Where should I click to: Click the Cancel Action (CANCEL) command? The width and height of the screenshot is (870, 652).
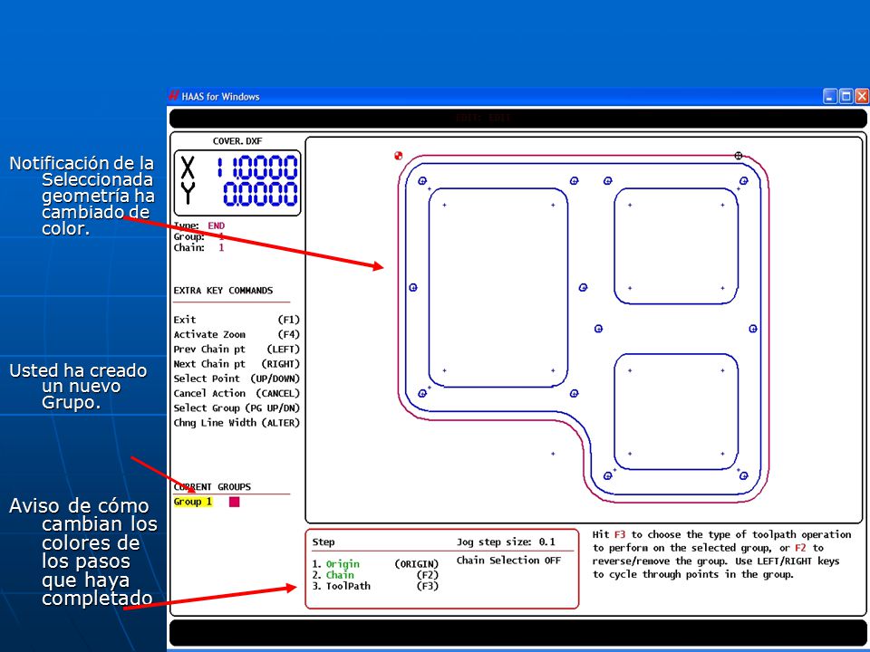[x=237, y=393]
